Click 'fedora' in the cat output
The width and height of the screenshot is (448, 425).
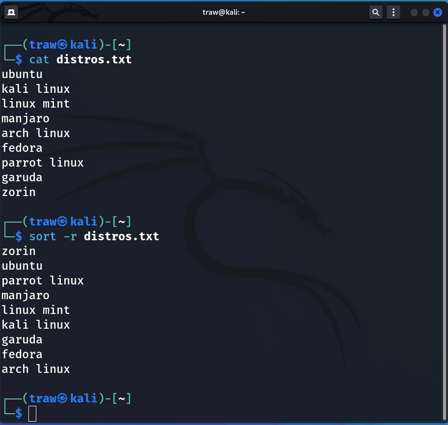point(22,148)
